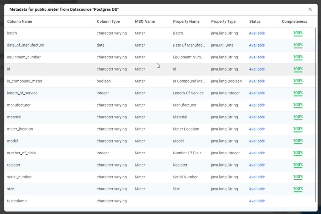Viewport: 321px width, 214px height.
Task: Close the metadata dialog with the X
Action: (x=310, y=9)
